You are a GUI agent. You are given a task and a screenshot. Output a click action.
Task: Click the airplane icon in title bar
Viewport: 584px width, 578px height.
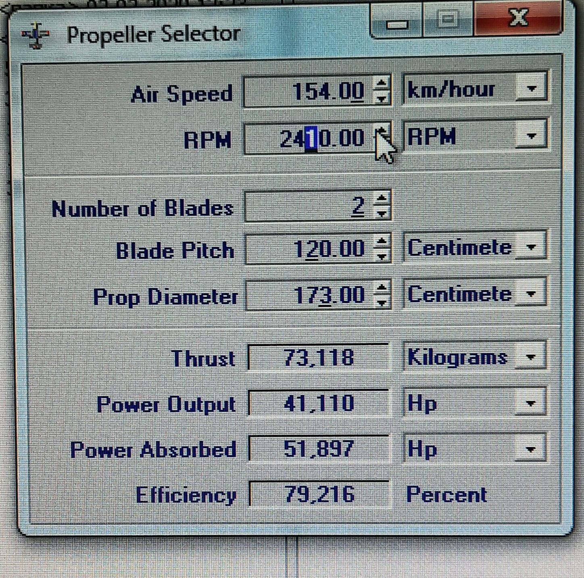coord(36,35)
